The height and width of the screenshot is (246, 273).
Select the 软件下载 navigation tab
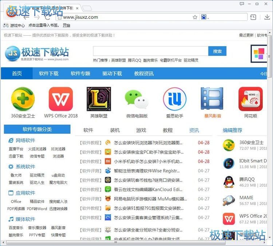(x=48, y=74)
